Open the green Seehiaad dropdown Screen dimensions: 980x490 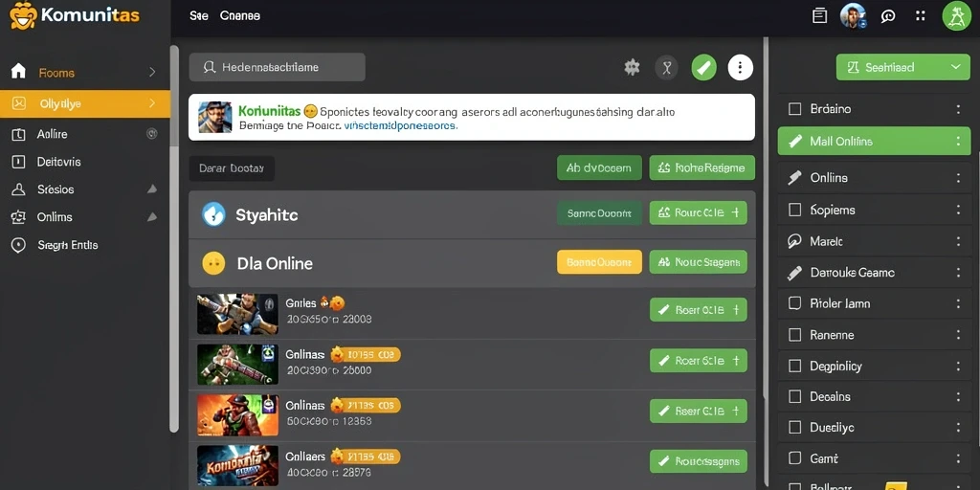click(x=903, y=67)
